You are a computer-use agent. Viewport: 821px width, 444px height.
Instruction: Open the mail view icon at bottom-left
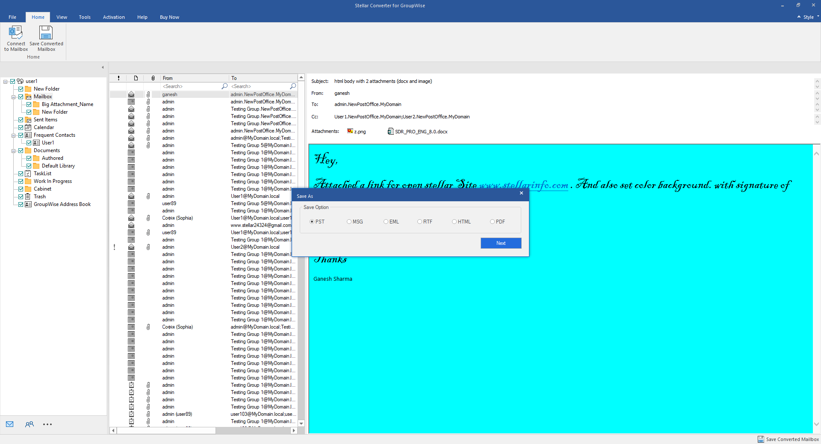10,424
